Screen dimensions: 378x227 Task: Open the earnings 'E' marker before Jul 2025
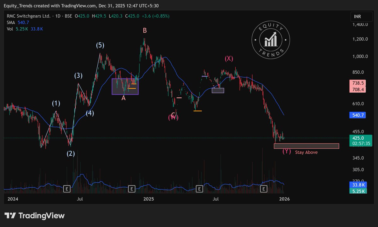(x=199, y=189)
